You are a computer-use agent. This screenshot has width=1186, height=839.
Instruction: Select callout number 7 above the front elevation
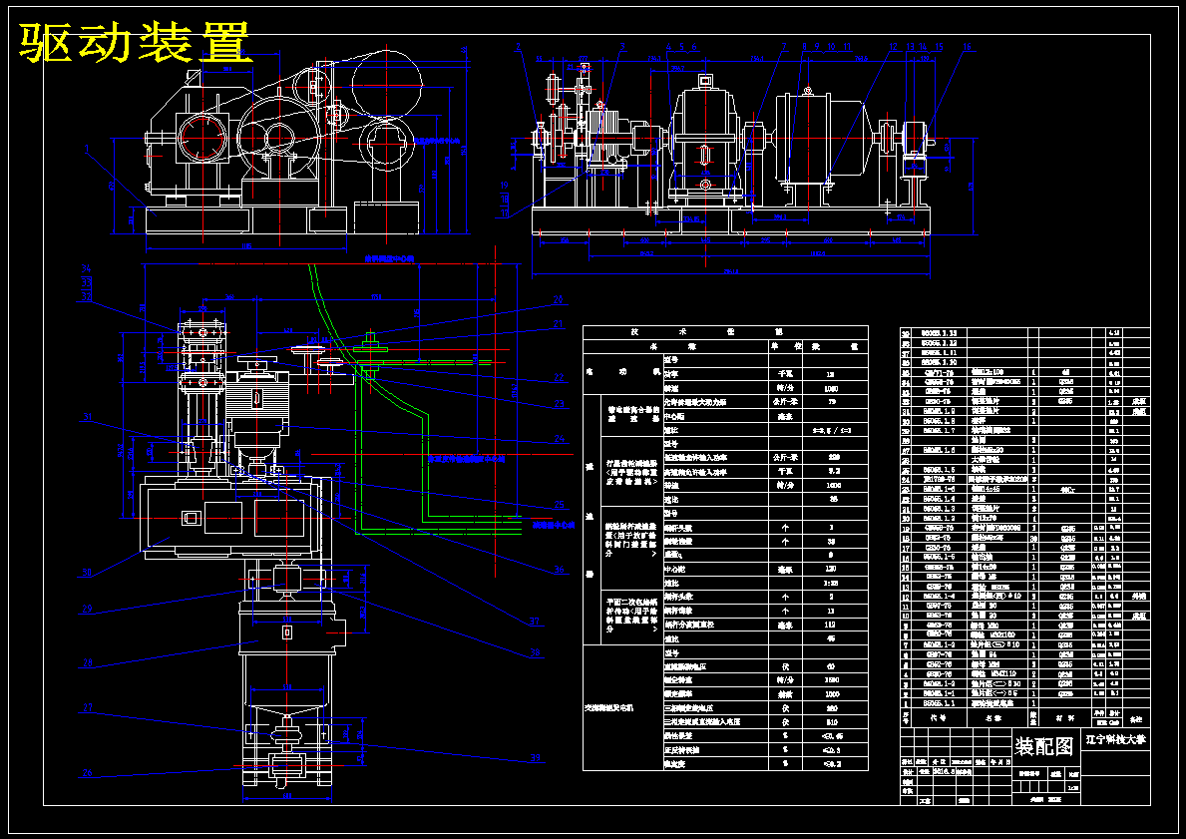tap(784, 47)
